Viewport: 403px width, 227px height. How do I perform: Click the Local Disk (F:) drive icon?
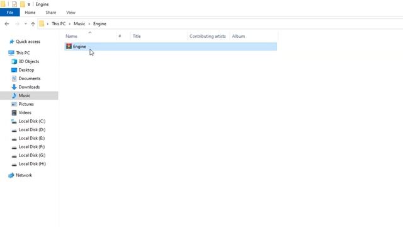click(14, 148)
